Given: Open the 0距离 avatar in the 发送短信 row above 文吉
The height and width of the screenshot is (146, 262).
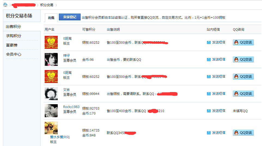Looking at the screenshot, I should pyautogui.click(x=51, y=77).
